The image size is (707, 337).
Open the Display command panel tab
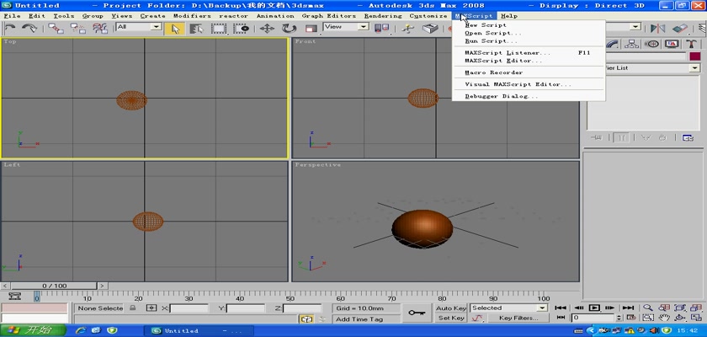coord(672,44)
